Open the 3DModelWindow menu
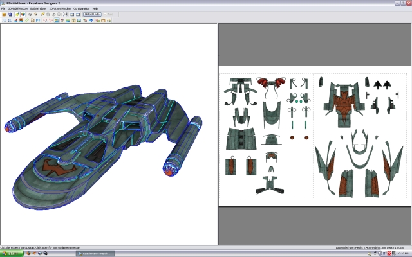The image size is (412, 257). [17, 8]
